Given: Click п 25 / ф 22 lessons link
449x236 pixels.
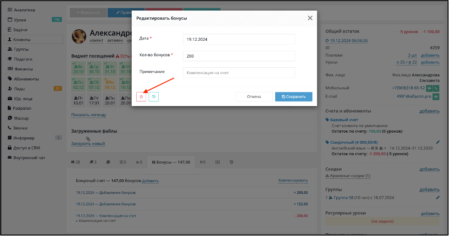Looking at the screenshot, I should 407,62.
